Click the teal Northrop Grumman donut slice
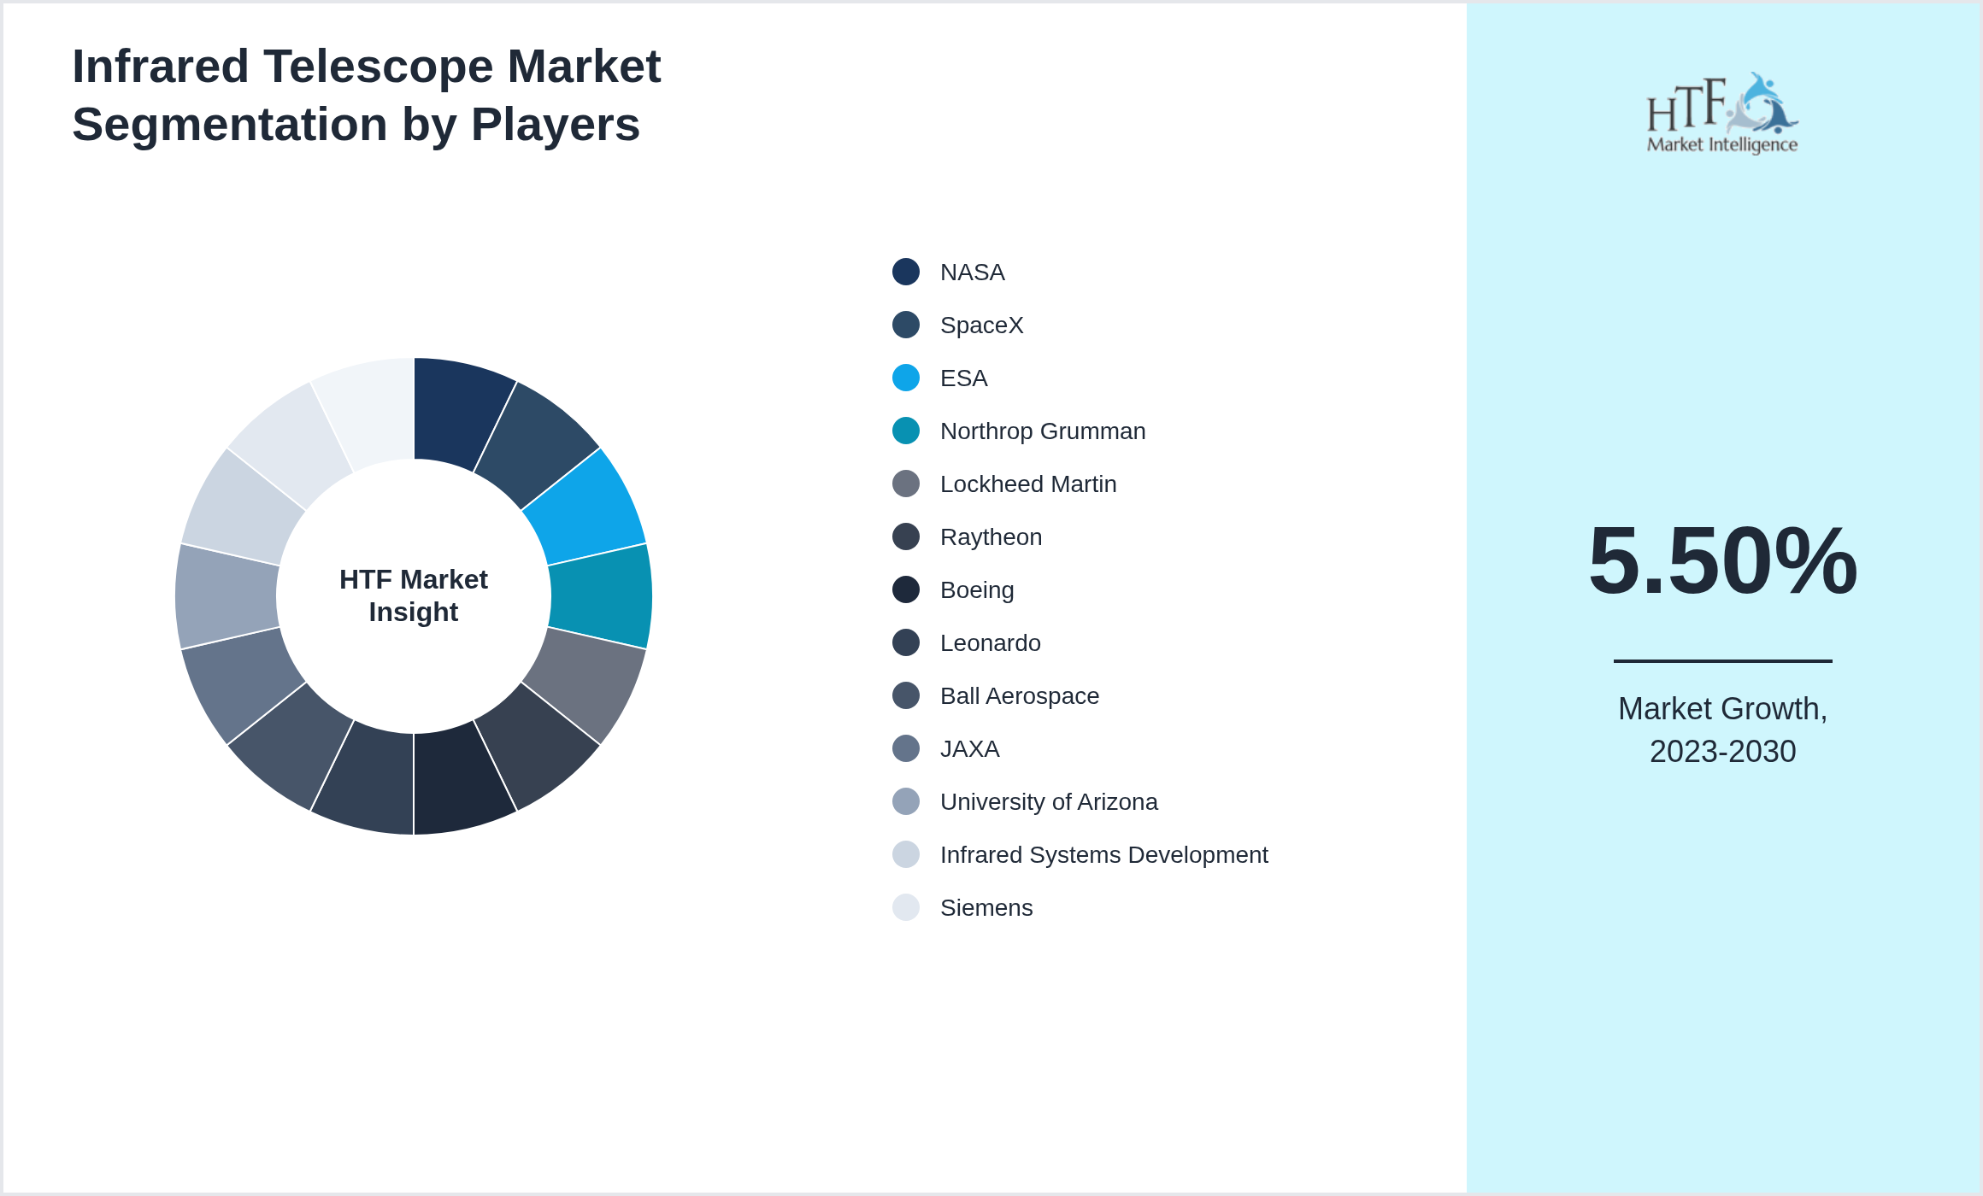The width and height of the screenshot is (1983, 1196). tap(602, 596)
